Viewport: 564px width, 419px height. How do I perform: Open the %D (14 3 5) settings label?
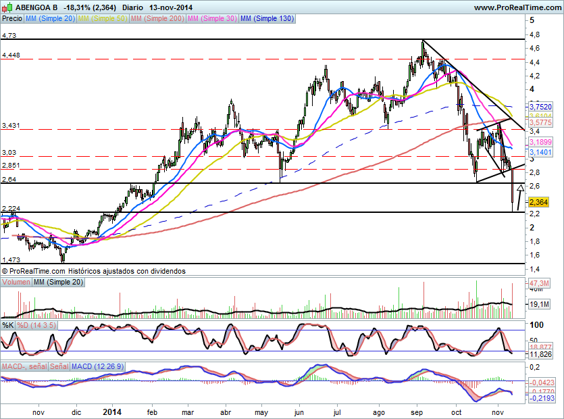click(36, 325)
